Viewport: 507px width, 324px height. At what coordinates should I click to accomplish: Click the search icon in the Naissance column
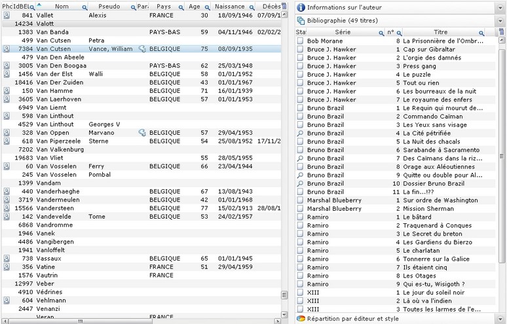coord(252,6)
